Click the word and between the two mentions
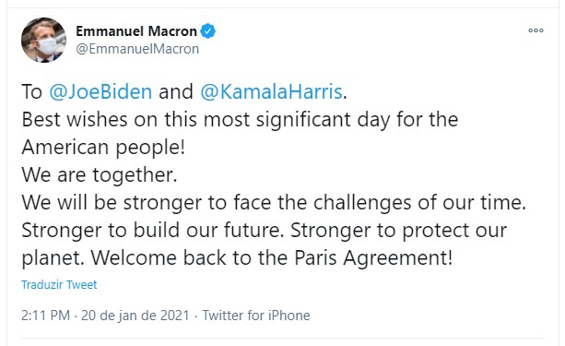This screenshot has height=346, width=565. 176,91
